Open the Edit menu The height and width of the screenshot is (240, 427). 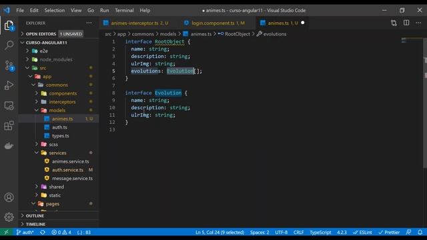point(34,11)
